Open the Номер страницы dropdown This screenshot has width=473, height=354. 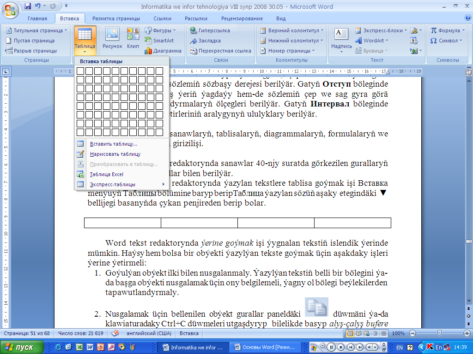click(x=314, y=51)
